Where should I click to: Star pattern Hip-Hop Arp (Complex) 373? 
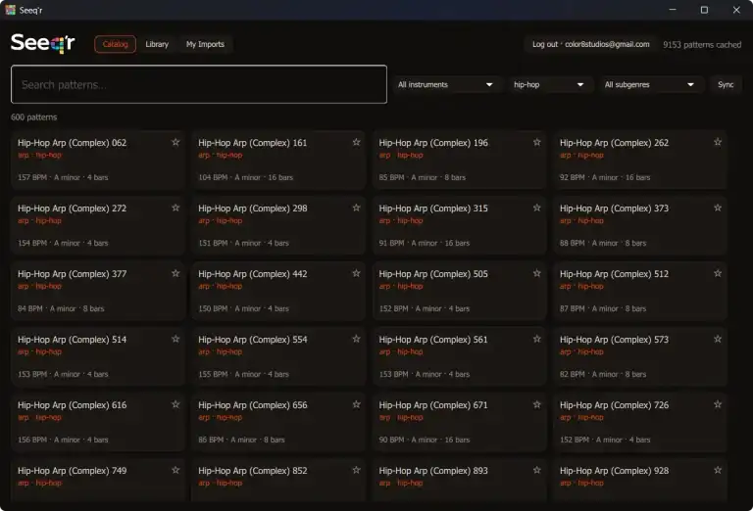(x=718, y=209)
